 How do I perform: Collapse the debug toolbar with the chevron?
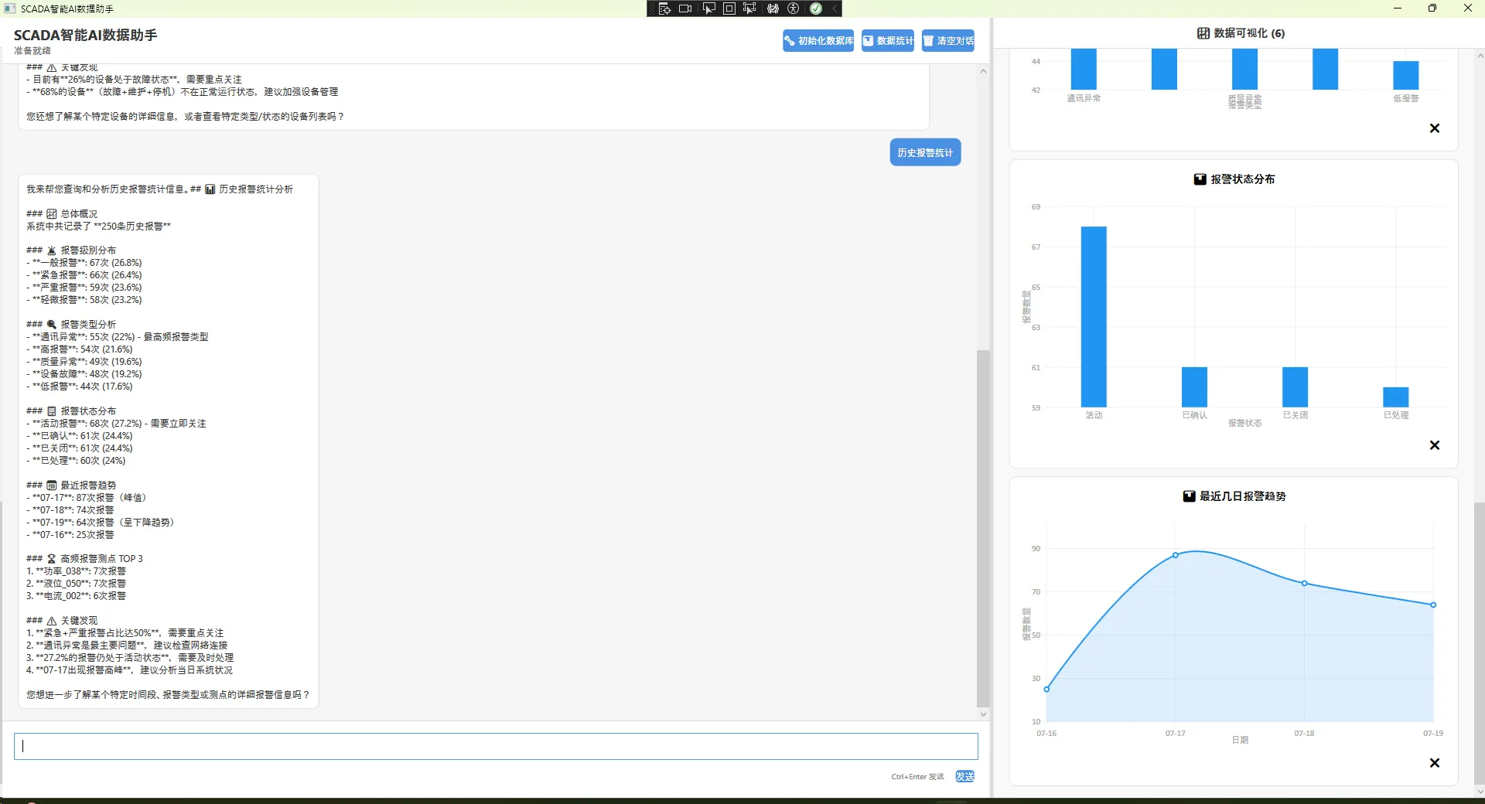[835, 9]
